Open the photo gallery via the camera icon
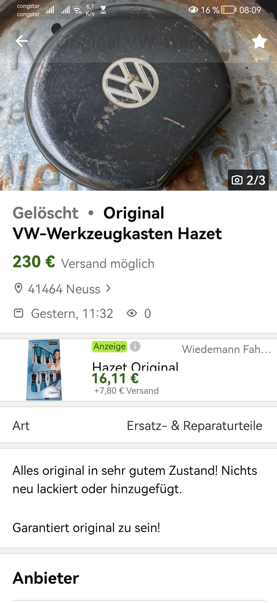The height and width of the screenshot is (603, 277). pyautogui.click(x=237, y=180)
